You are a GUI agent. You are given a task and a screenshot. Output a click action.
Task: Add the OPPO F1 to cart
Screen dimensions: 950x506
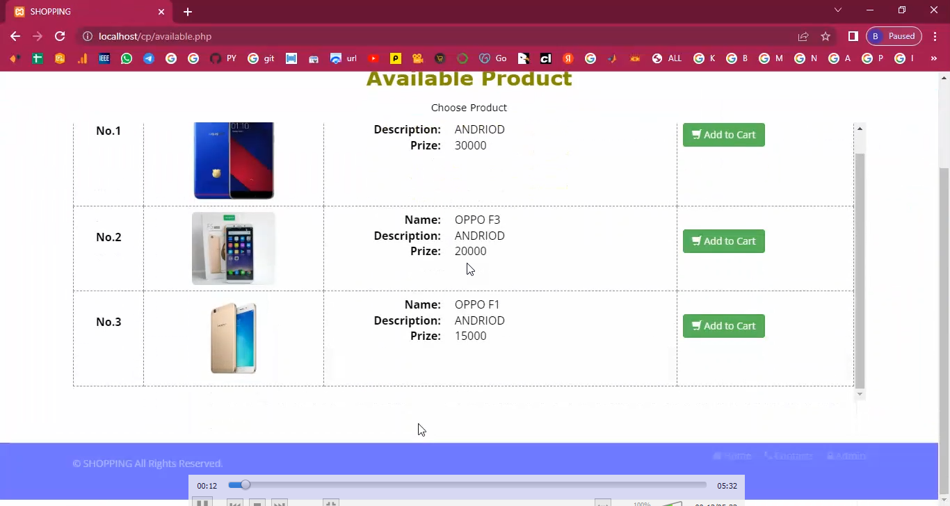723,326
